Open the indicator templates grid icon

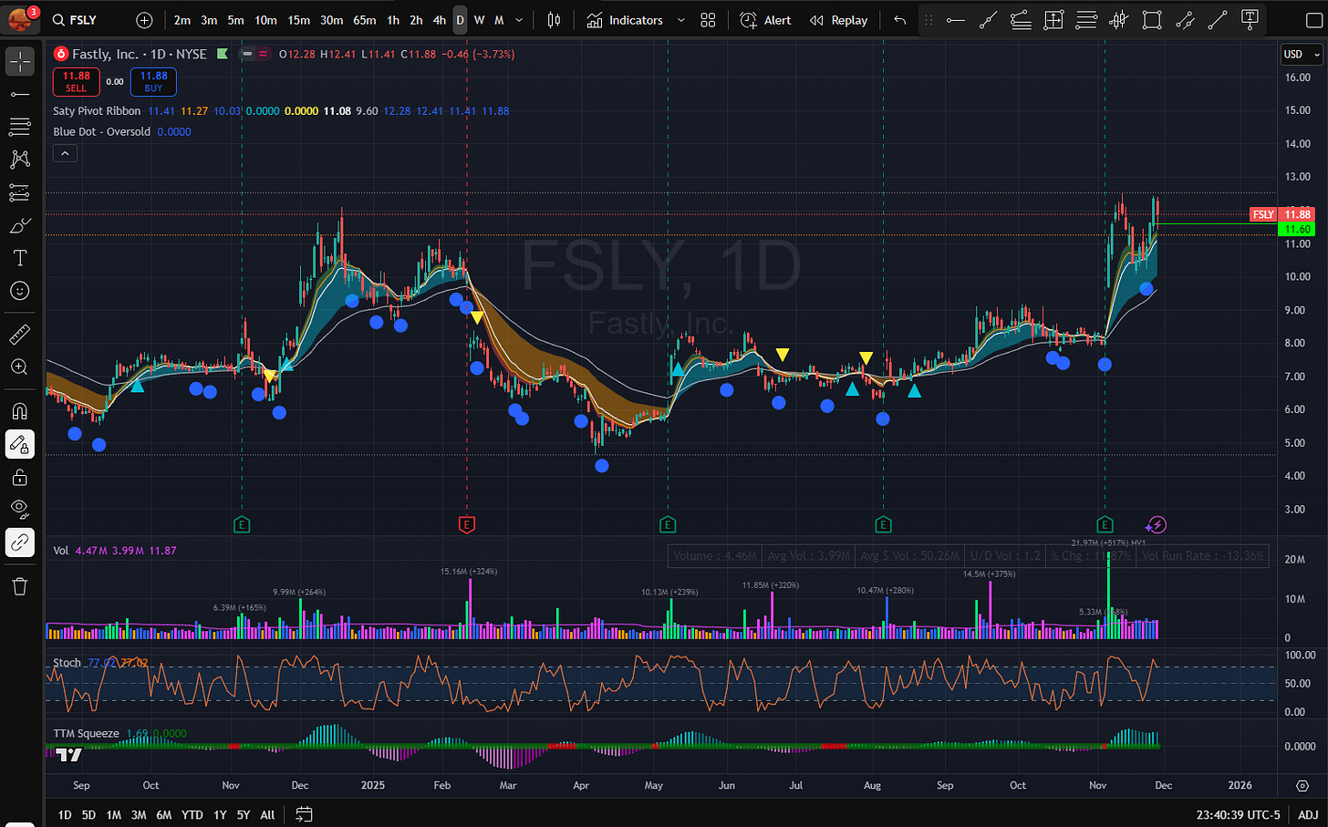(x=708, y=20)
